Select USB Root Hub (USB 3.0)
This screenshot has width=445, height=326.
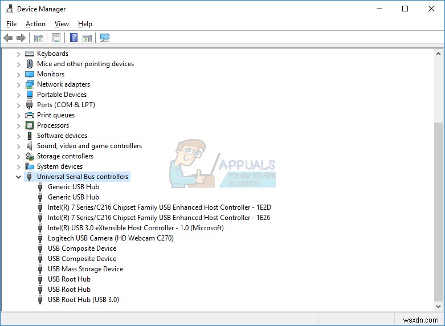(83, 300)
